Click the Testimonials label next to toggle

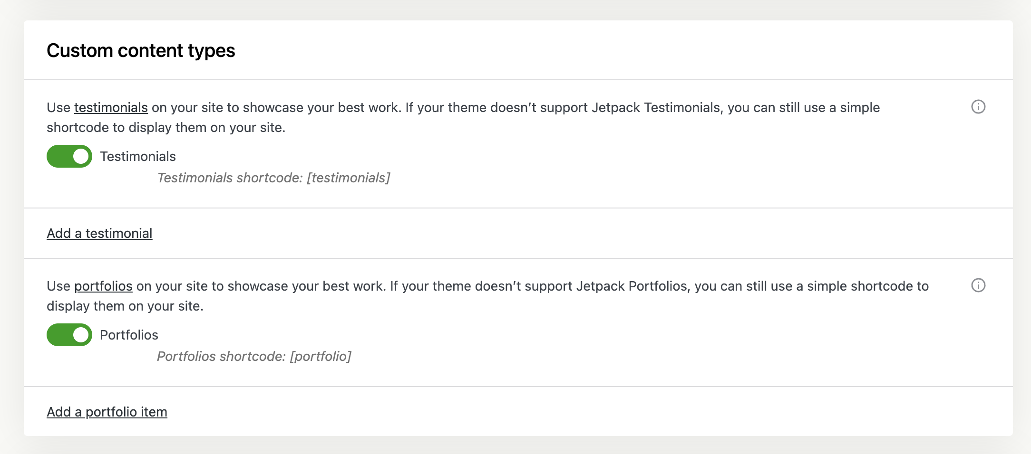(x=138, y=157)
